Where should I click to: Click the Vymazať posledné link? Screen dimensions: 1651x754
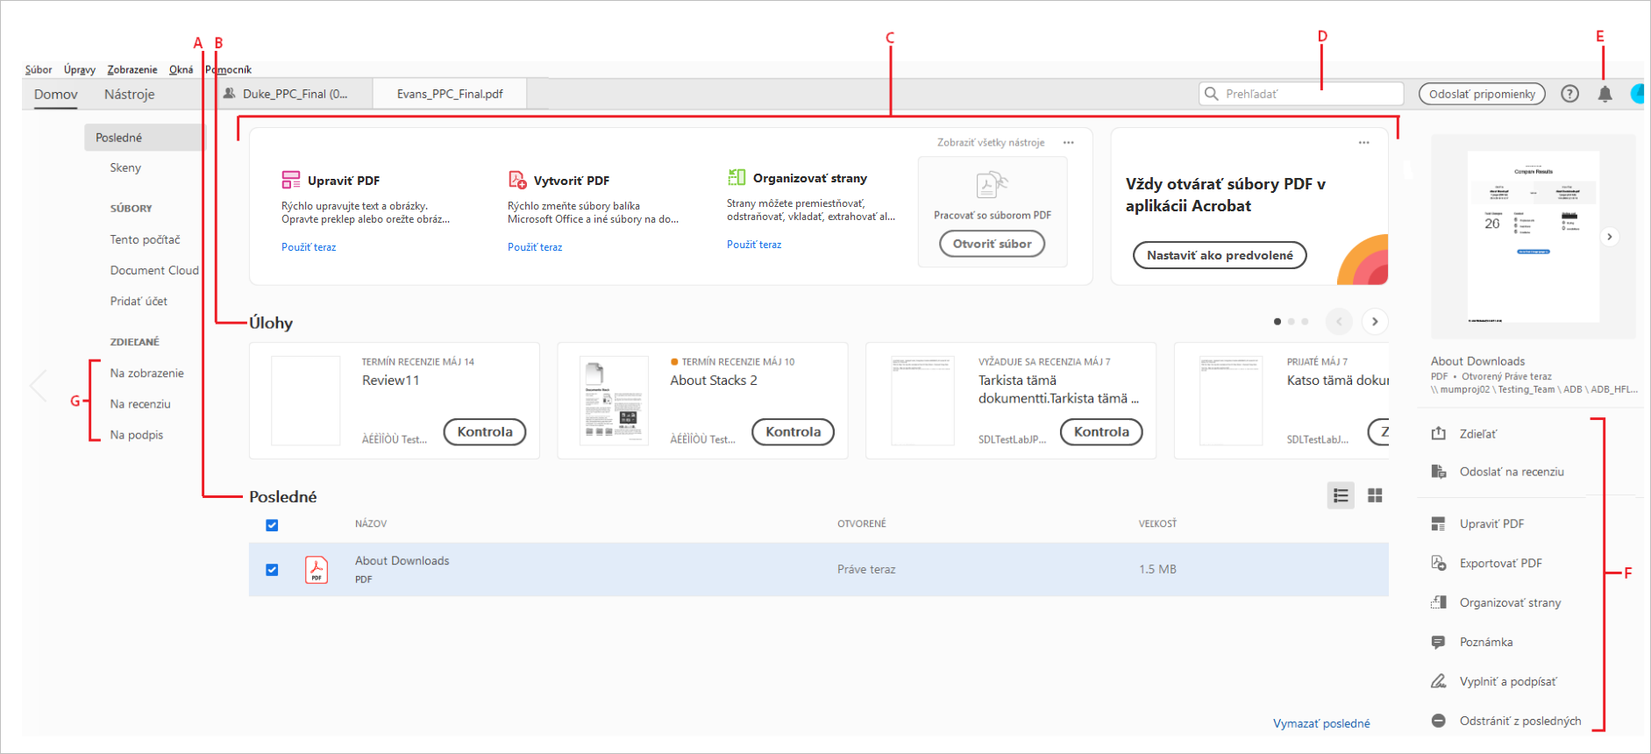pos(1321,723)
